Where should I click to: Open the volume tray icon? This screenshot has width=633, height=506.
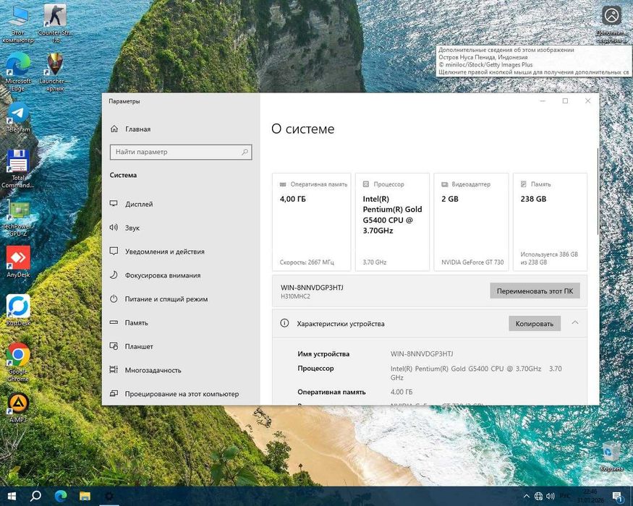(551, 497)
